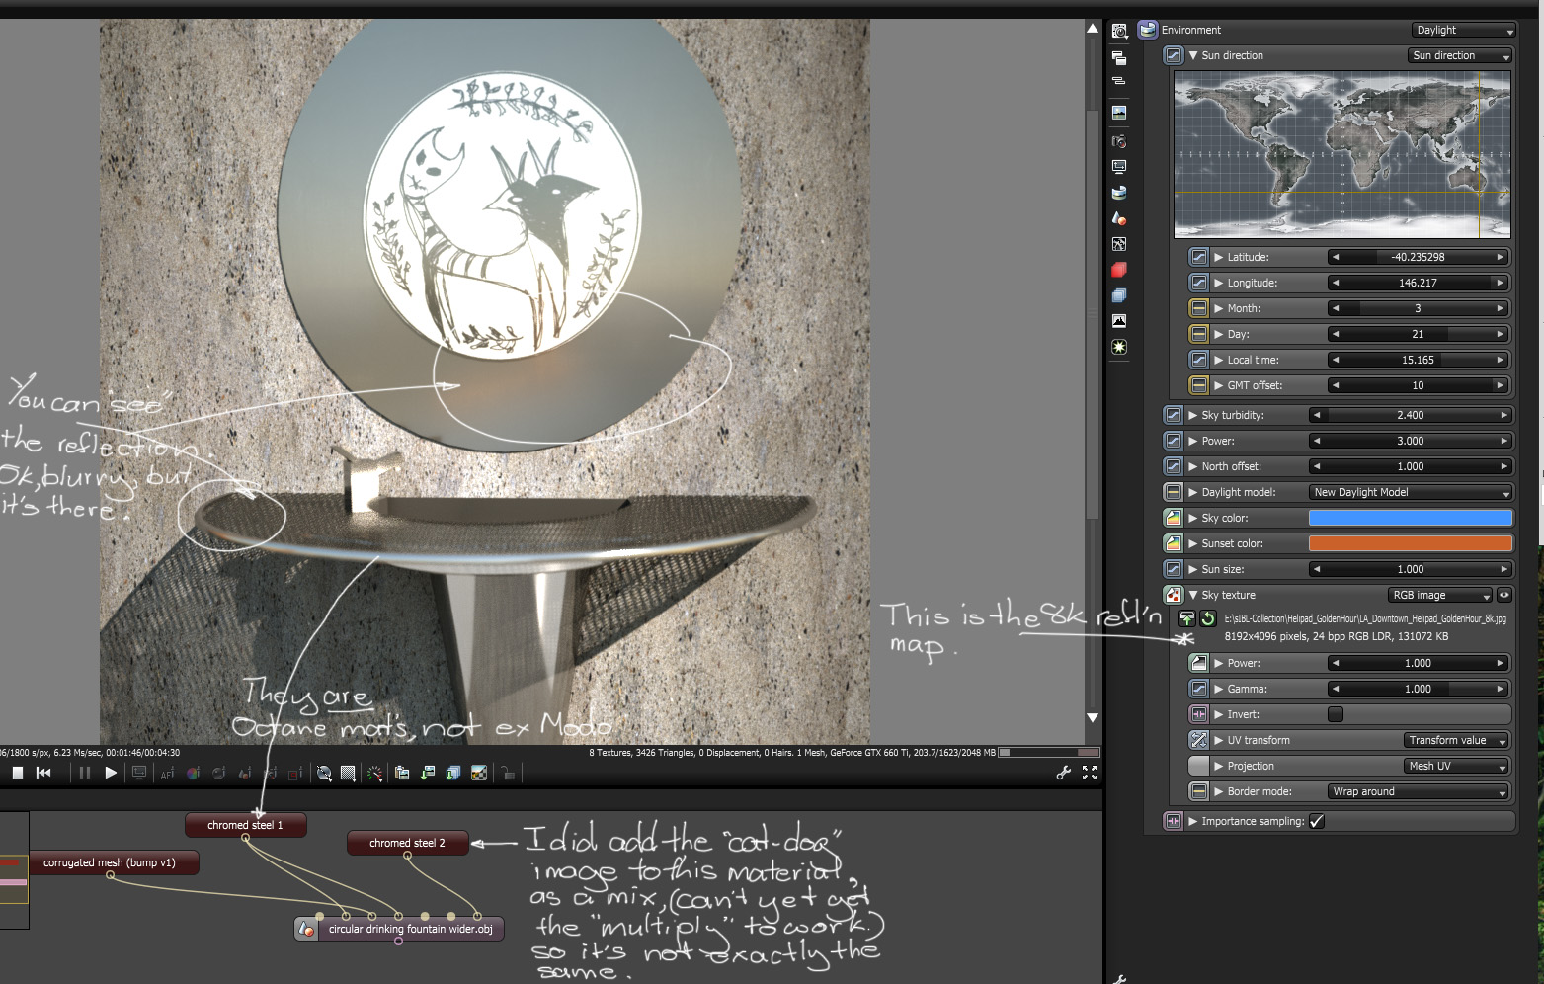
Task: Open the Daylight environment type dropdown
Action: click(x=1464, y=30)
